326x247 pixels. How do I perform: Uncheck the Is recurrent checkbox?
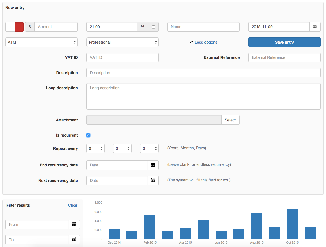pyautogui.click(x=88, y=135)
